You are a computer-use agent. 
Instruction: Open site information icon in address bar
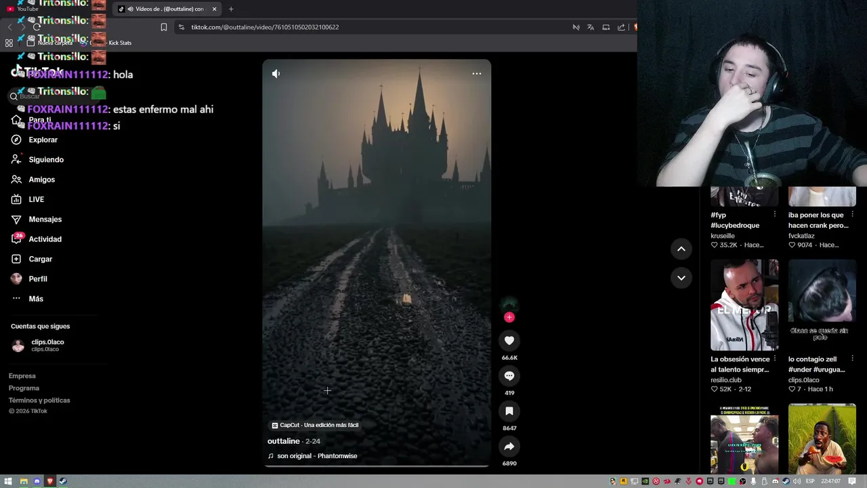pyautogui.click(x=181, y=27)
